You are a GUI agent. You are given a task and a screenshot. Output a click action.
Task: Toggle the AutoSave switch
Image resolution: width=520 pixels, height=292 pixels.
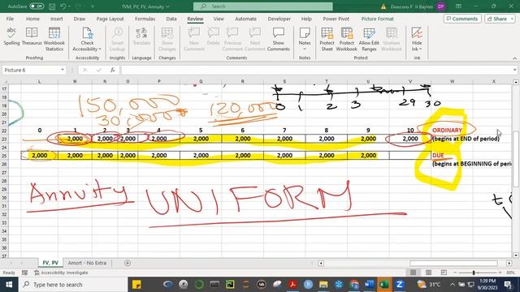(x=37, y=6)
